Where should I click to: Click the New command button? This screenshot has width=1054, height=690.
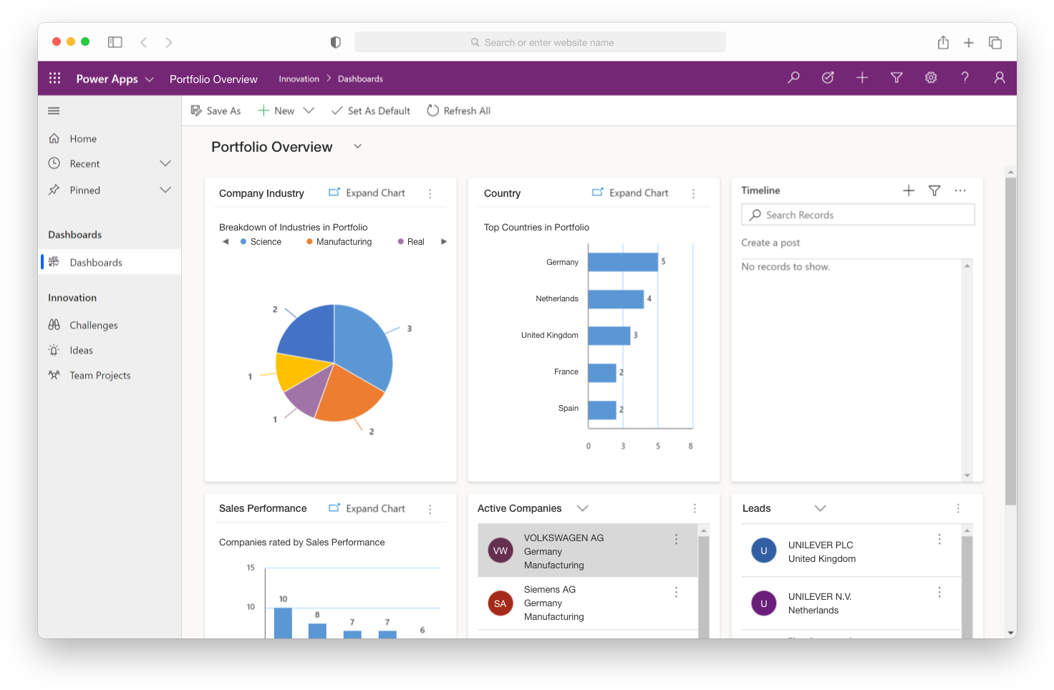(x=276, y=110)
